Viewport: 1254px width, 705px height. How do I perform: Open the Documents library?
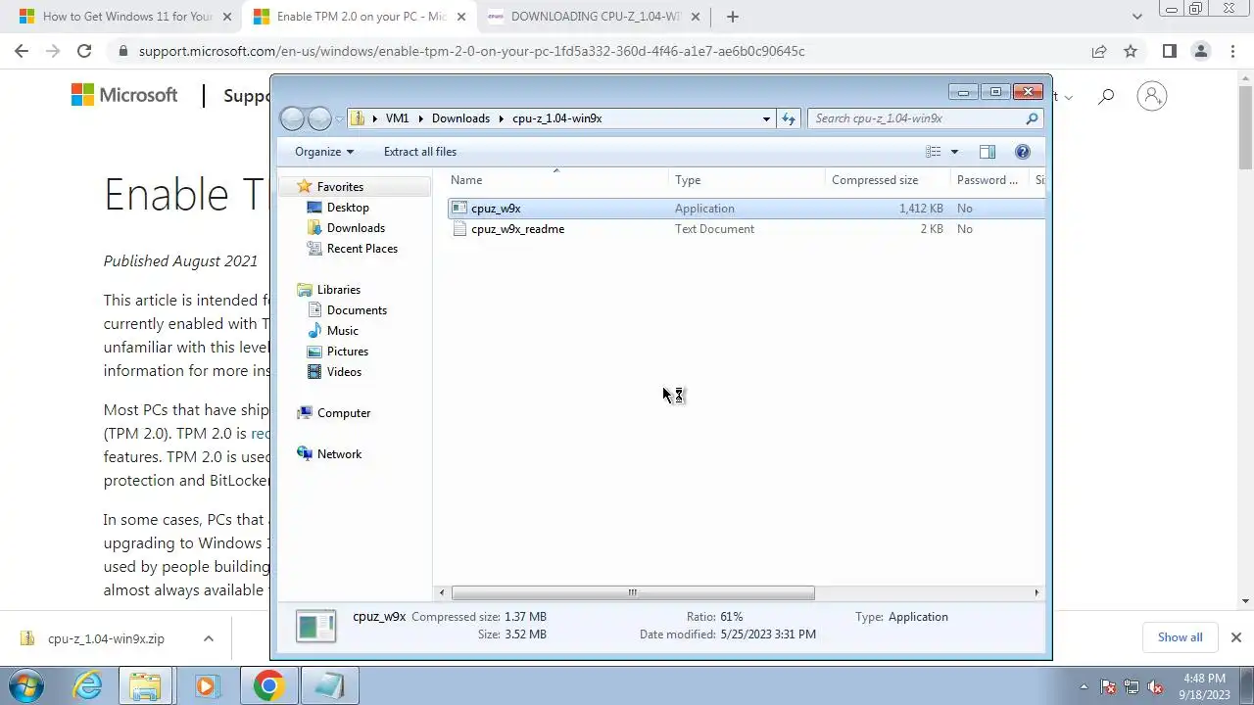click(357, 310)
